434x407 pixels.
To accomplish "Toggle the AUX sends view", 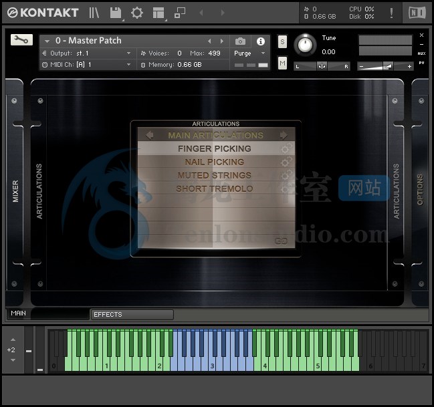I will point(421,53).
